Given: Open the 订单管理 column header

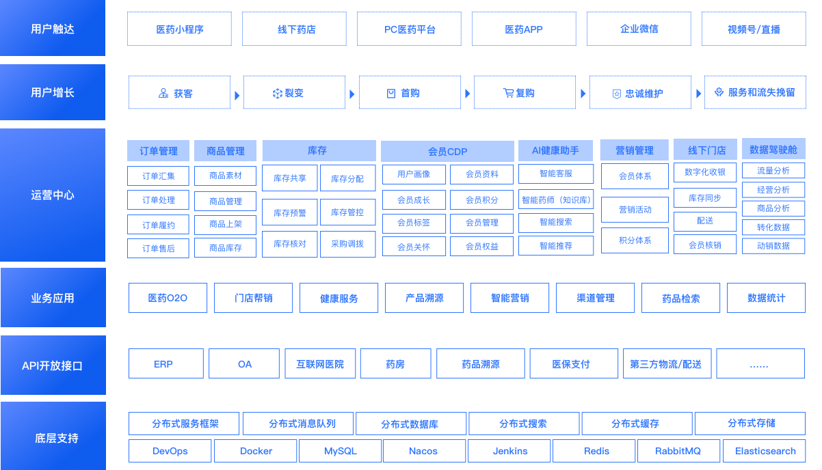Looking at the screenshot, I should [x=159, y=151].
